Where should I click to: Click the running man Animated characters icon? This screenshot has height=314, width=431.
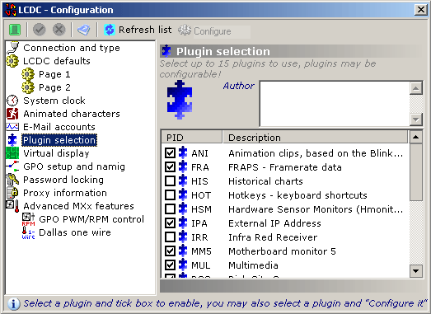(x=12, y=114)
